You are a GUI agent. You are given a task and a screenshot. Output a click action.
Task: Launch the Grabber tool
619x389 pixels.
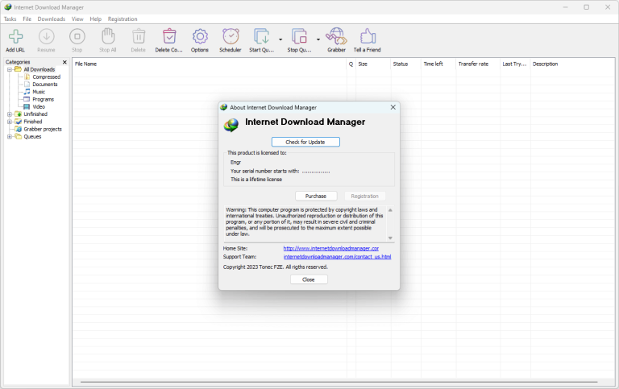point(336,37)
